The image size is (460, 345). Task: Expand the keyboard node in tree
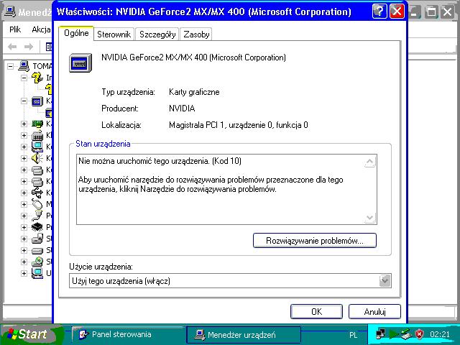(24, 135)
